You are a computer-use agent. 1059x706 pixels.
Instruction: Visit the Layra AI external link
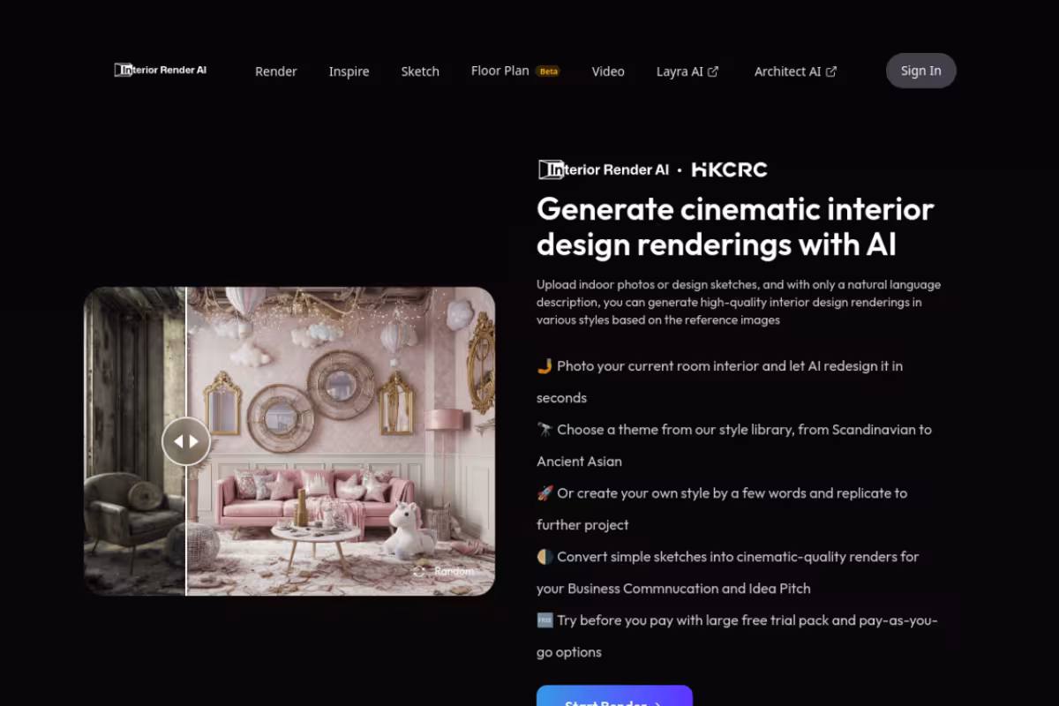(687, 71)
